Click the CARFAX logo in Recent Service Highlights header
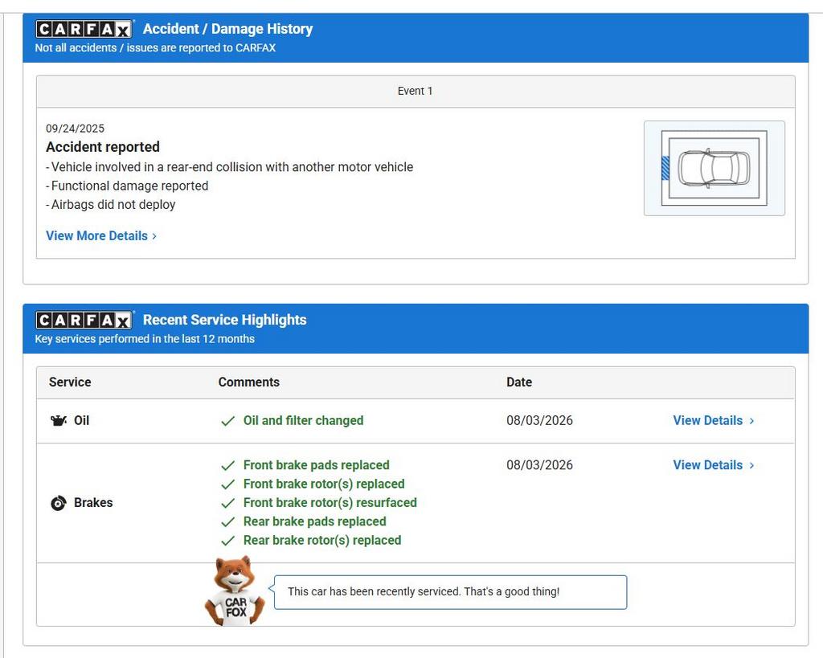 (x=84, y=320)
